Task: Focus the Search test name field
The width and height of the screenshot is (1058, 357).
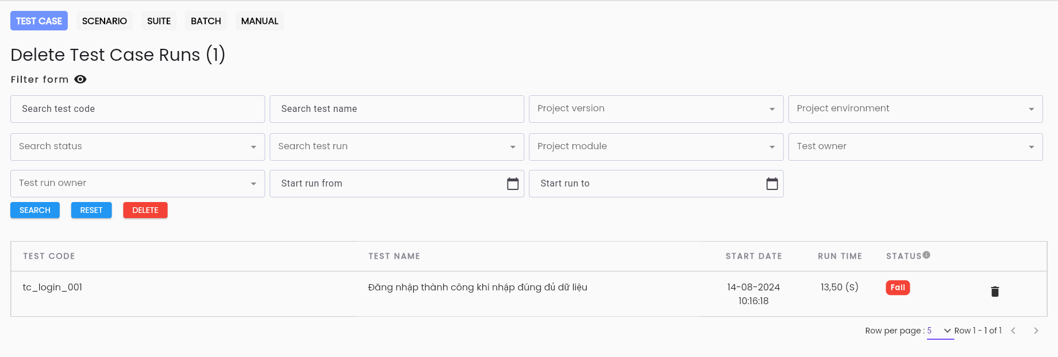Action: pyautogui.click(x=397, y=109)
